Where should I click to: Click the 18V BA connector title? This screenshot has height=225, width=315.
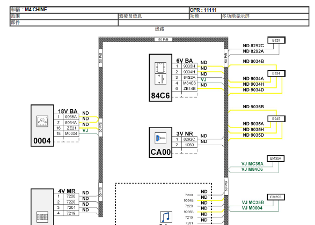(68, 111)
